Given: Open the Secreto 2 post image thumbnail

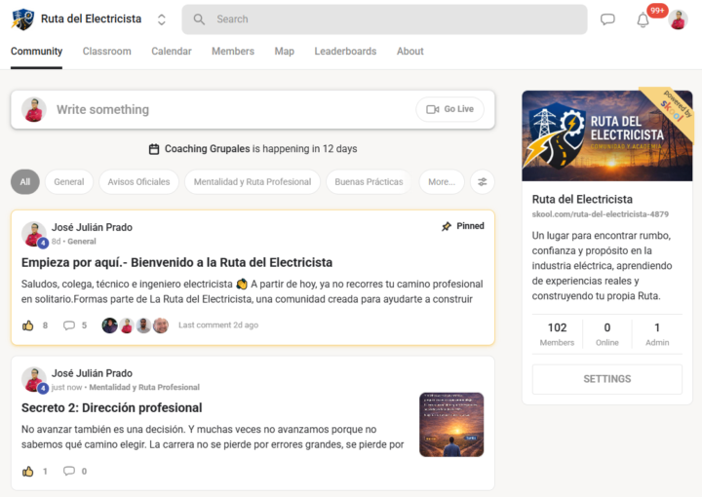Looking at the screenshot, I should [x=451, y=425].
